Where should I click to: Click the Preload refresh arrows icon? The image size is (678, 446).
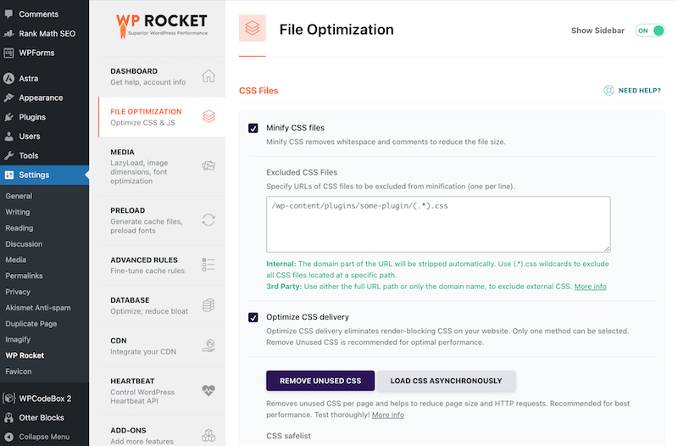coord(208,220)
